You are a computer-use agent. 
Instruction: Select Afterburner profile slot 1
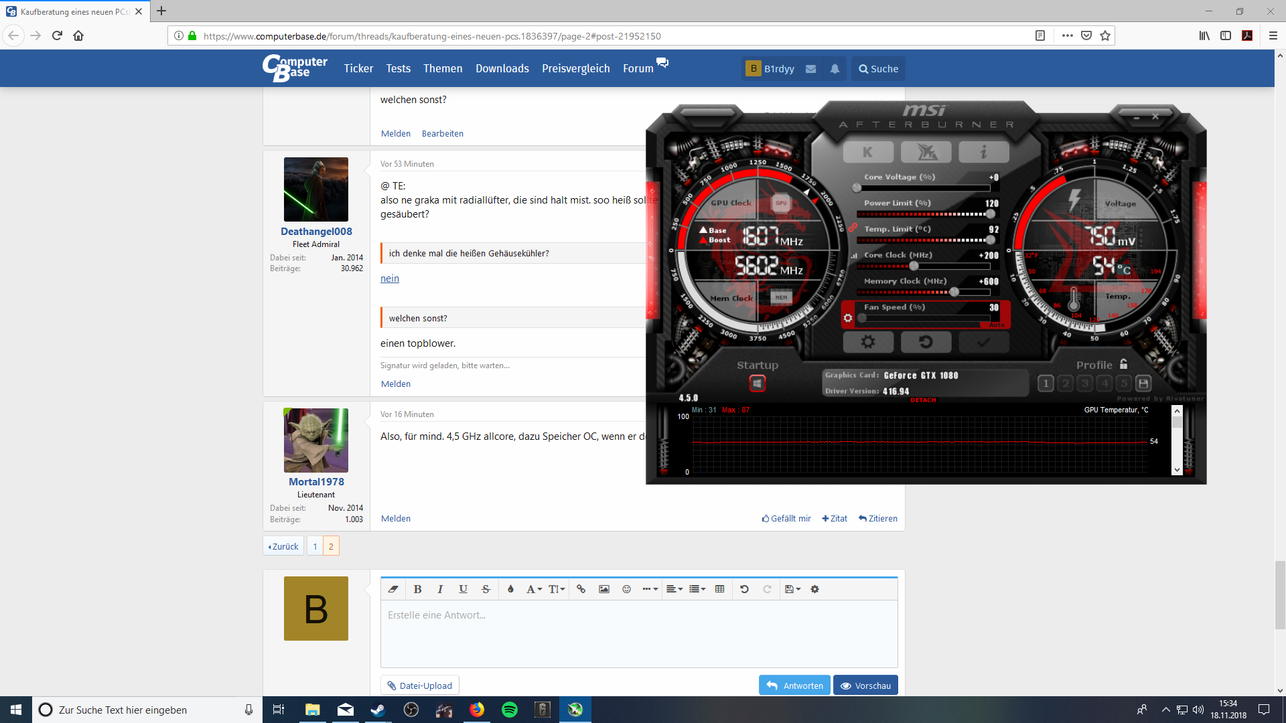pos(1046,384)
